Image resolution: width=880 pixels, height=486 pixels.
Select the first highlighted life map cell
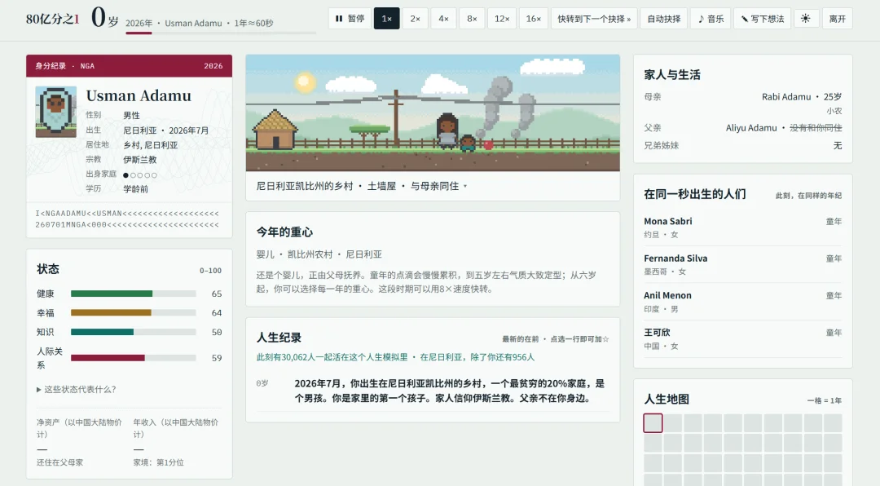point(653,423)
